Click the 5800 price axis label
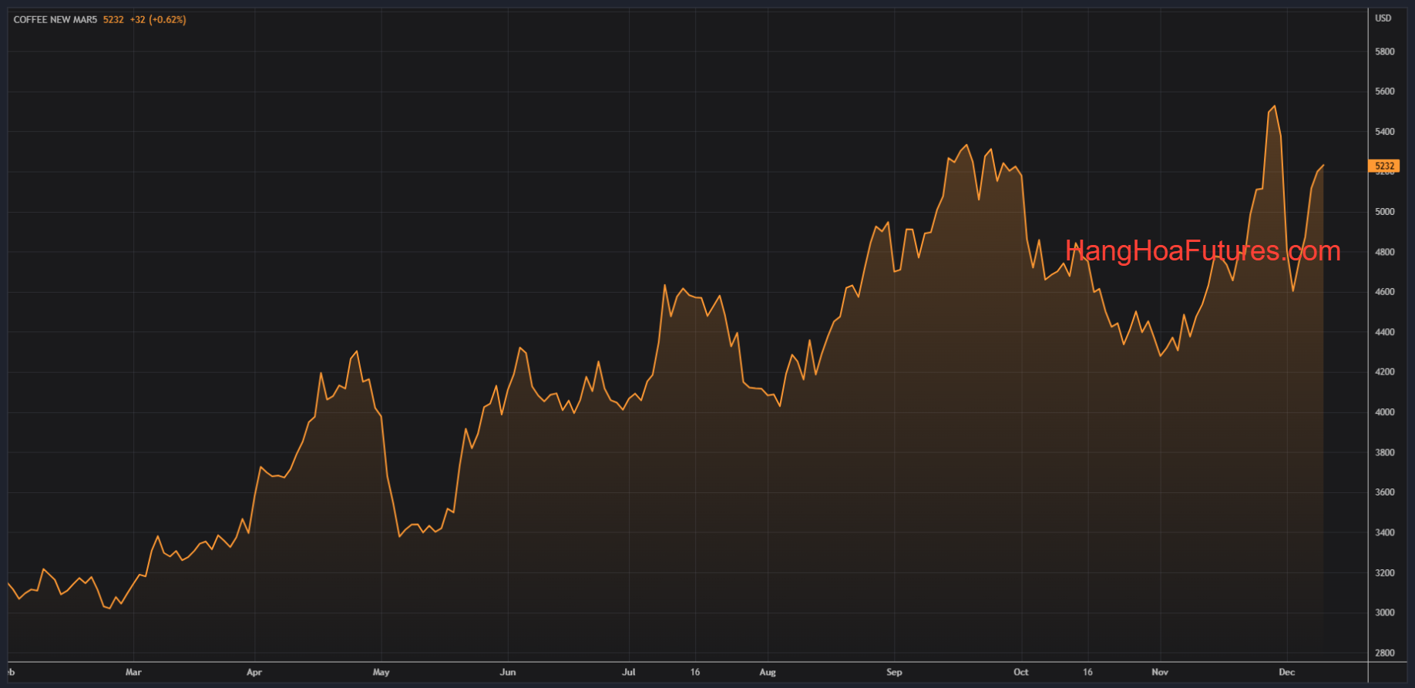Image resolution: width=1415 pixels, height=688 pixels. 1385,52
